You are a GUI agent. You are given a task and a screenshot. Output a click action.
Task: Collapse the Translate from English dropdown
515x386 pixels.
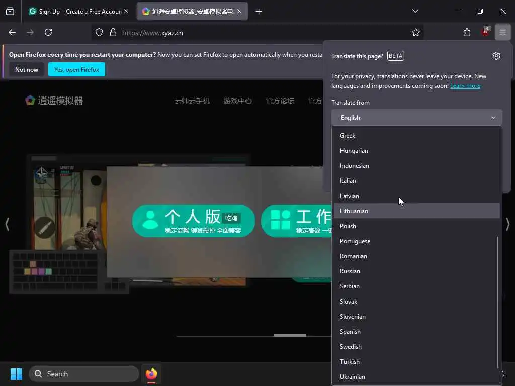[417, 118]
